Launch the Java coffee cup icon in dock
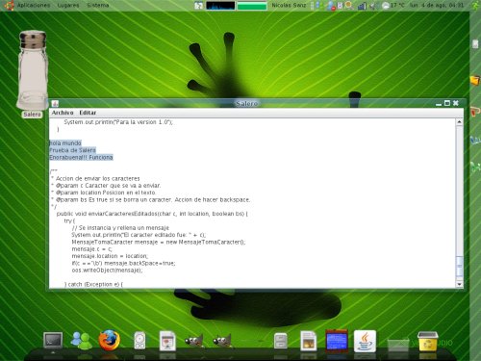The width and height of the screenshot is (481, 361). (365, 341)
